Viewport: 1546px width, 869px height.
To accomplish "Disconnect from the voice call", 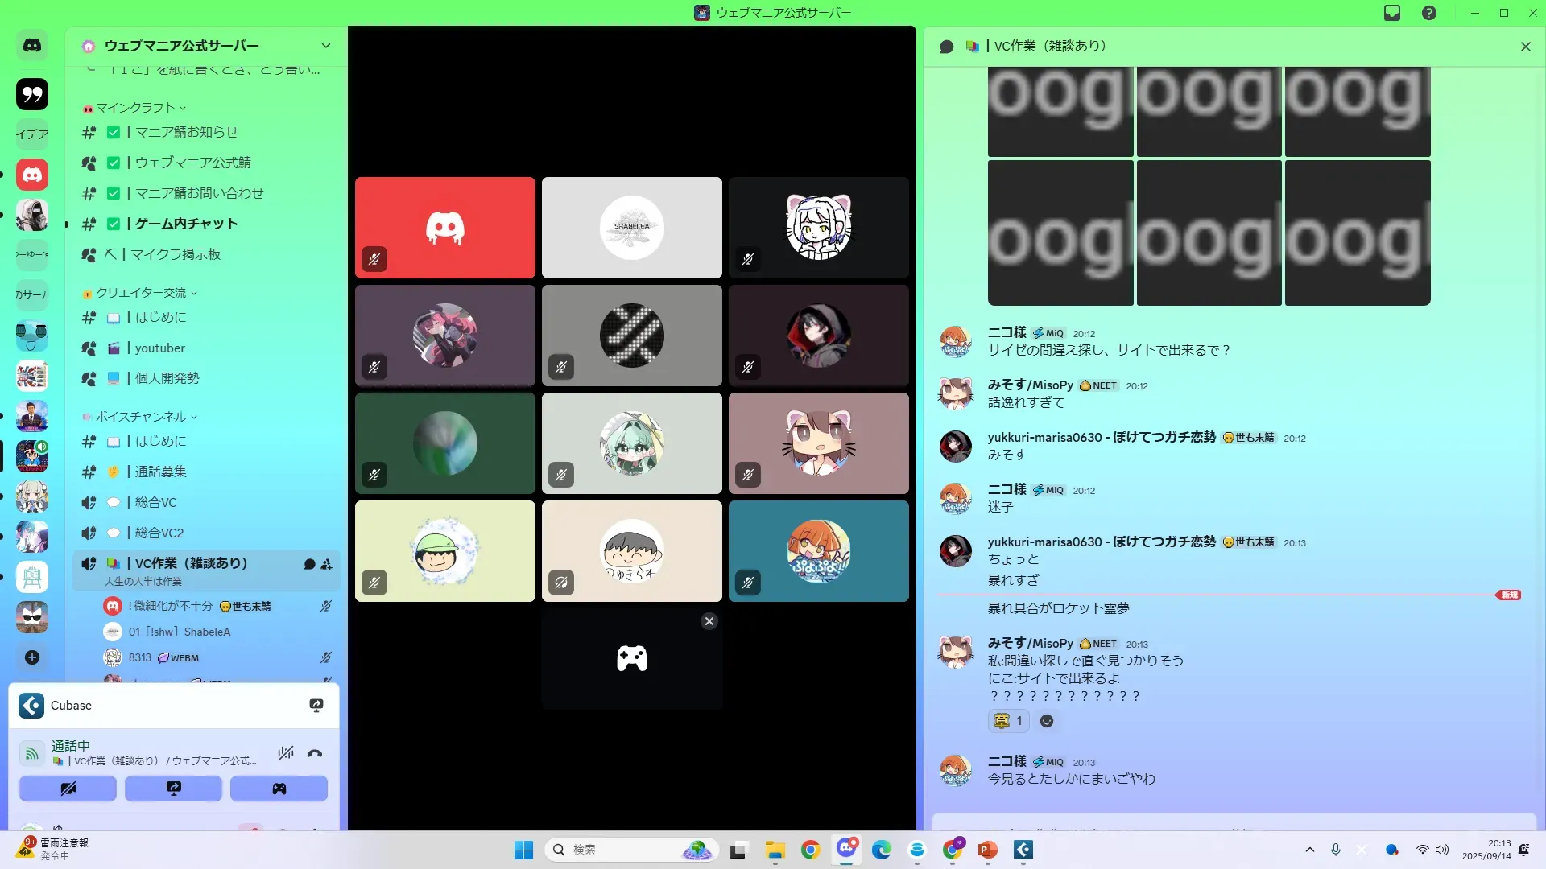I will click(x=315, y=754).
